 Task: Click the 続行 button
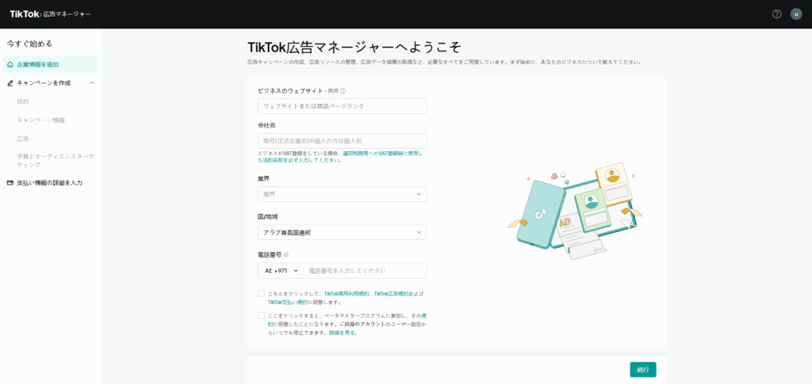[x=643, y=370]
